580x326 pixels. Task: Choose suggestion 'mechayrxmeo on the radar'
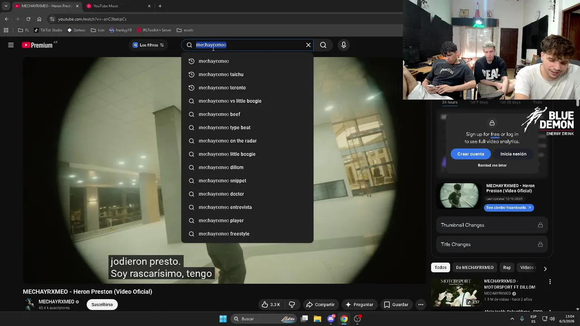[247, 141]
